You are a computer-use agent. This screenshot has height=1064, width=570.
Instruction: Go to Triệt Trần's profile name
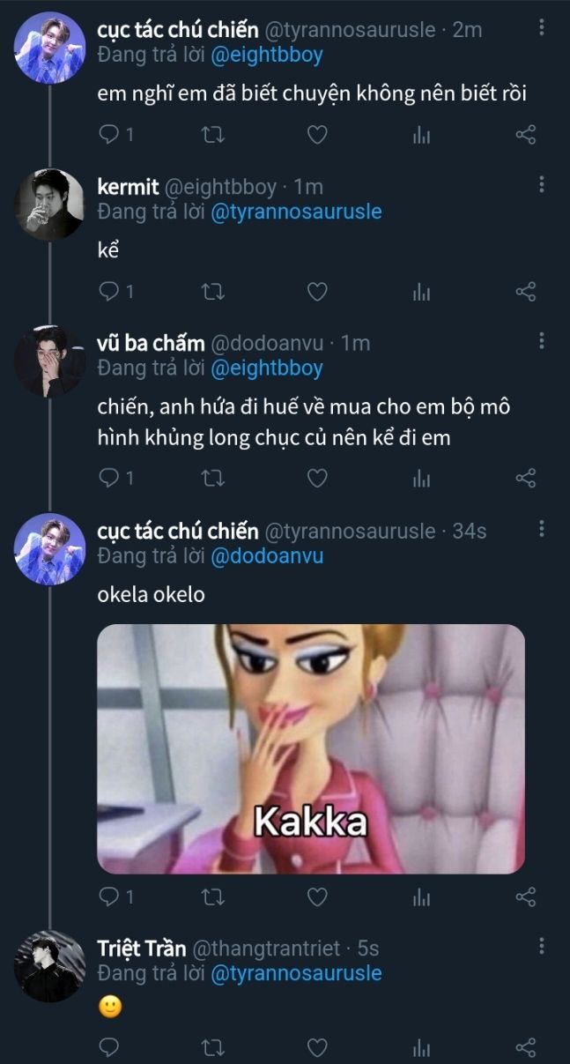pos(141,949)
